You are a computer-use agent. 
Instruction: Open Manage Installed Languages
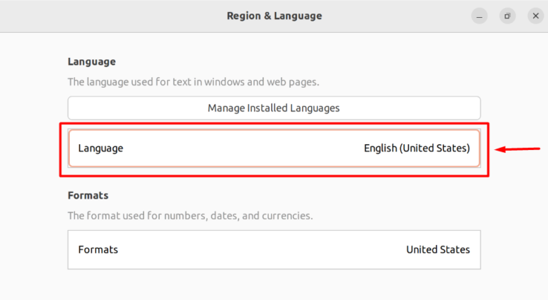tap(274, 108)
